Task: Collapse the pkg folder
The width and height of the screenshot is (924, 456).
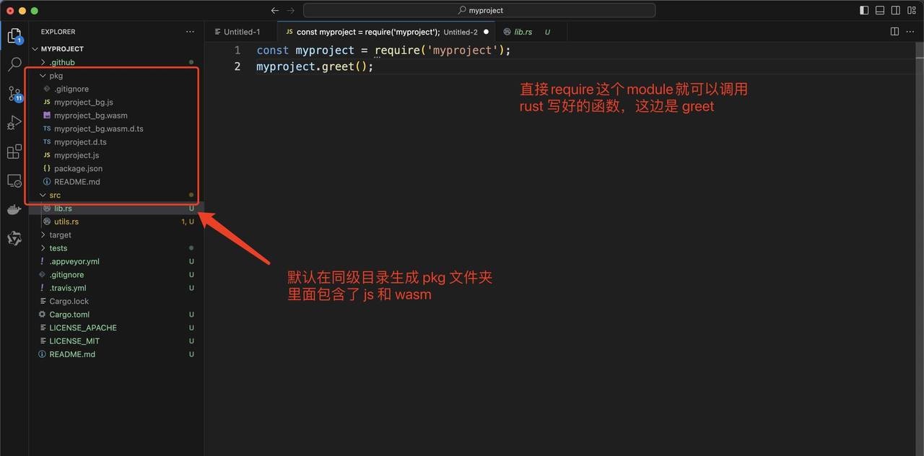Action: point(43,75)
